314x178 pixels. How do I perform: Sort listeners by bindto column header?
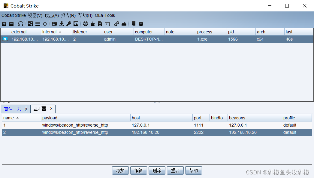pos(219,118)
